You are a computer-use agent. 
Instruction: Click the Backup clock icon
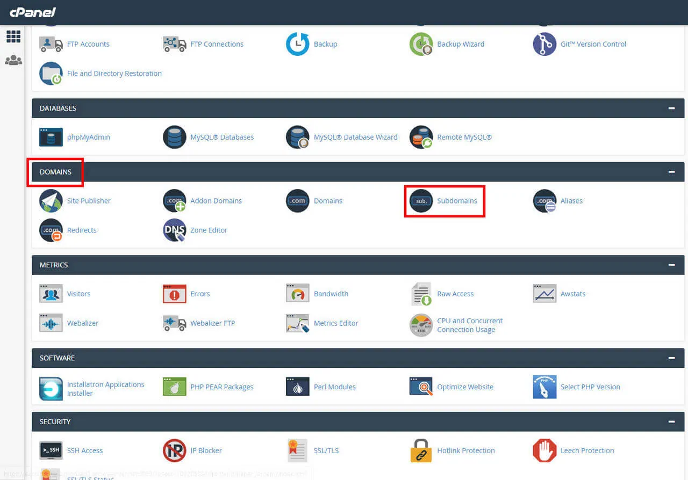[297, 44]
